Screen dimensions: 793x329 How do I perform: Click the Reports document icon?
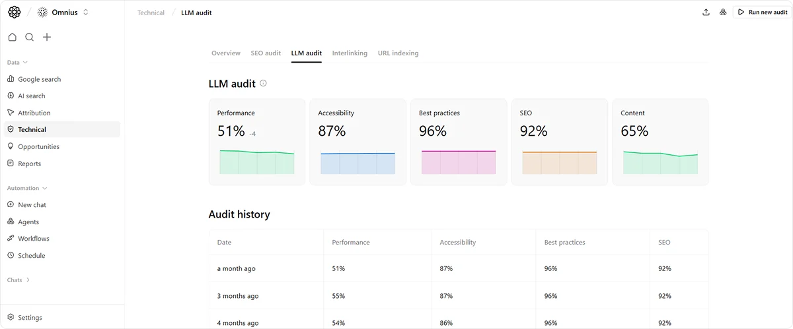click(x=11, y=164)
